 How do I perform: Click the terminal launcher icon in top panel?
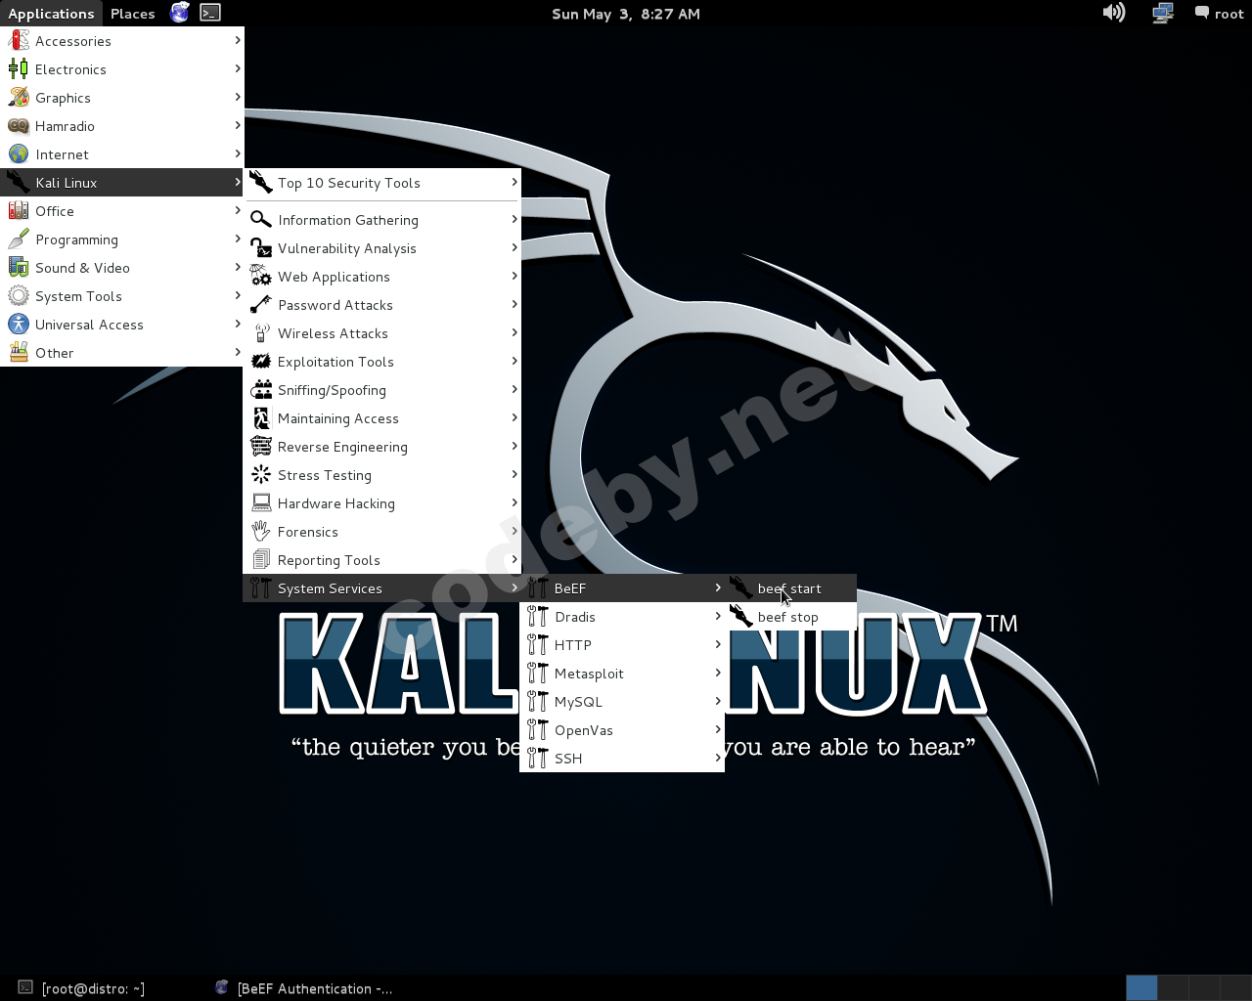(210, 13)
